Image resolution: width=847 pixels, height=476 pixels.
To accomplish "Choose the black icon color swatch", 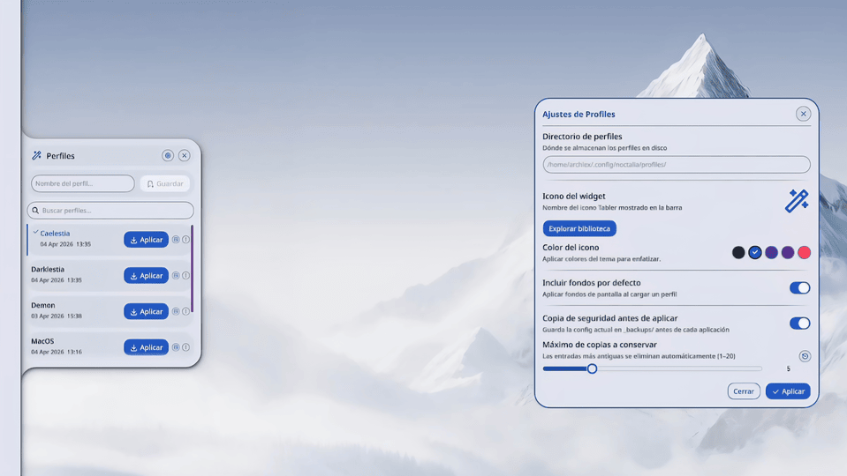I will point(738,252).
